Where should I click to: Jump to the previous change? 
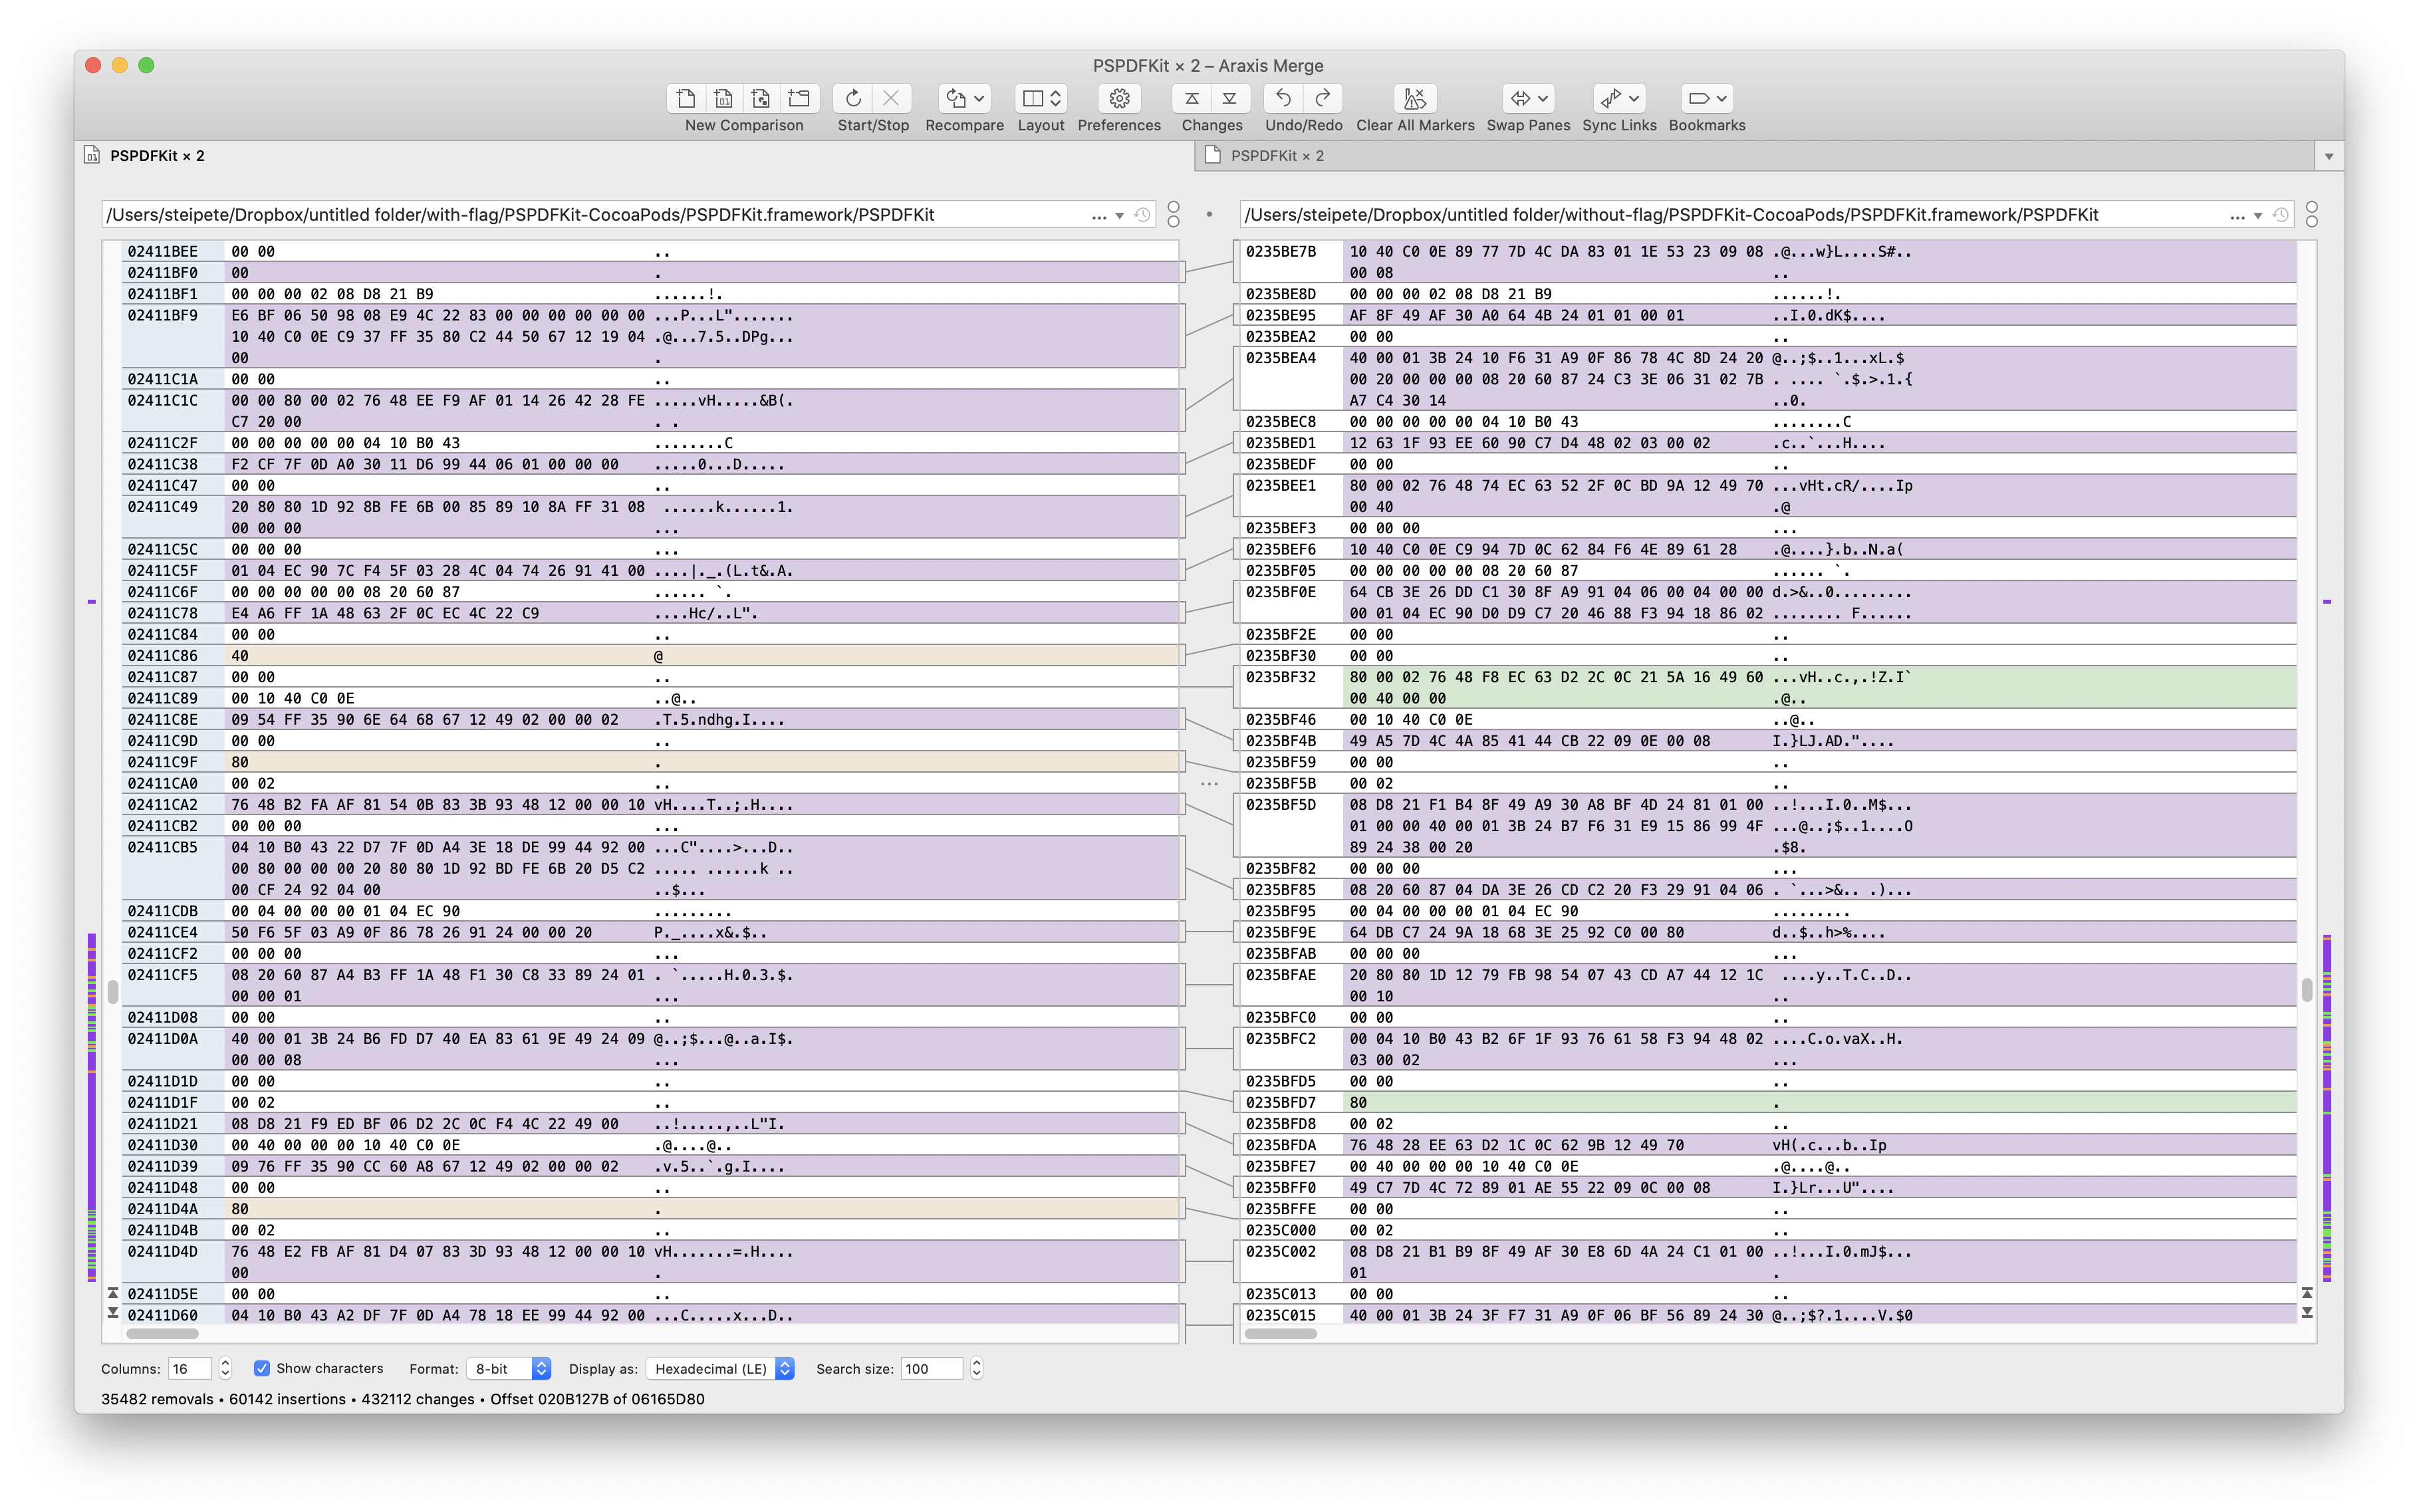[x=1192, y=98]
